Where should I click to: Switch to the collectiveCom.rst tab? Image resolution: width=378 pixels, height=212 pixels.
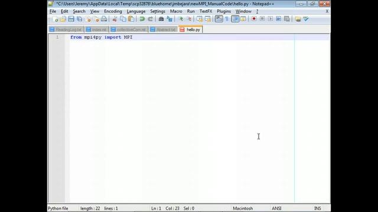pyautogui.click(x=129, y=29)
